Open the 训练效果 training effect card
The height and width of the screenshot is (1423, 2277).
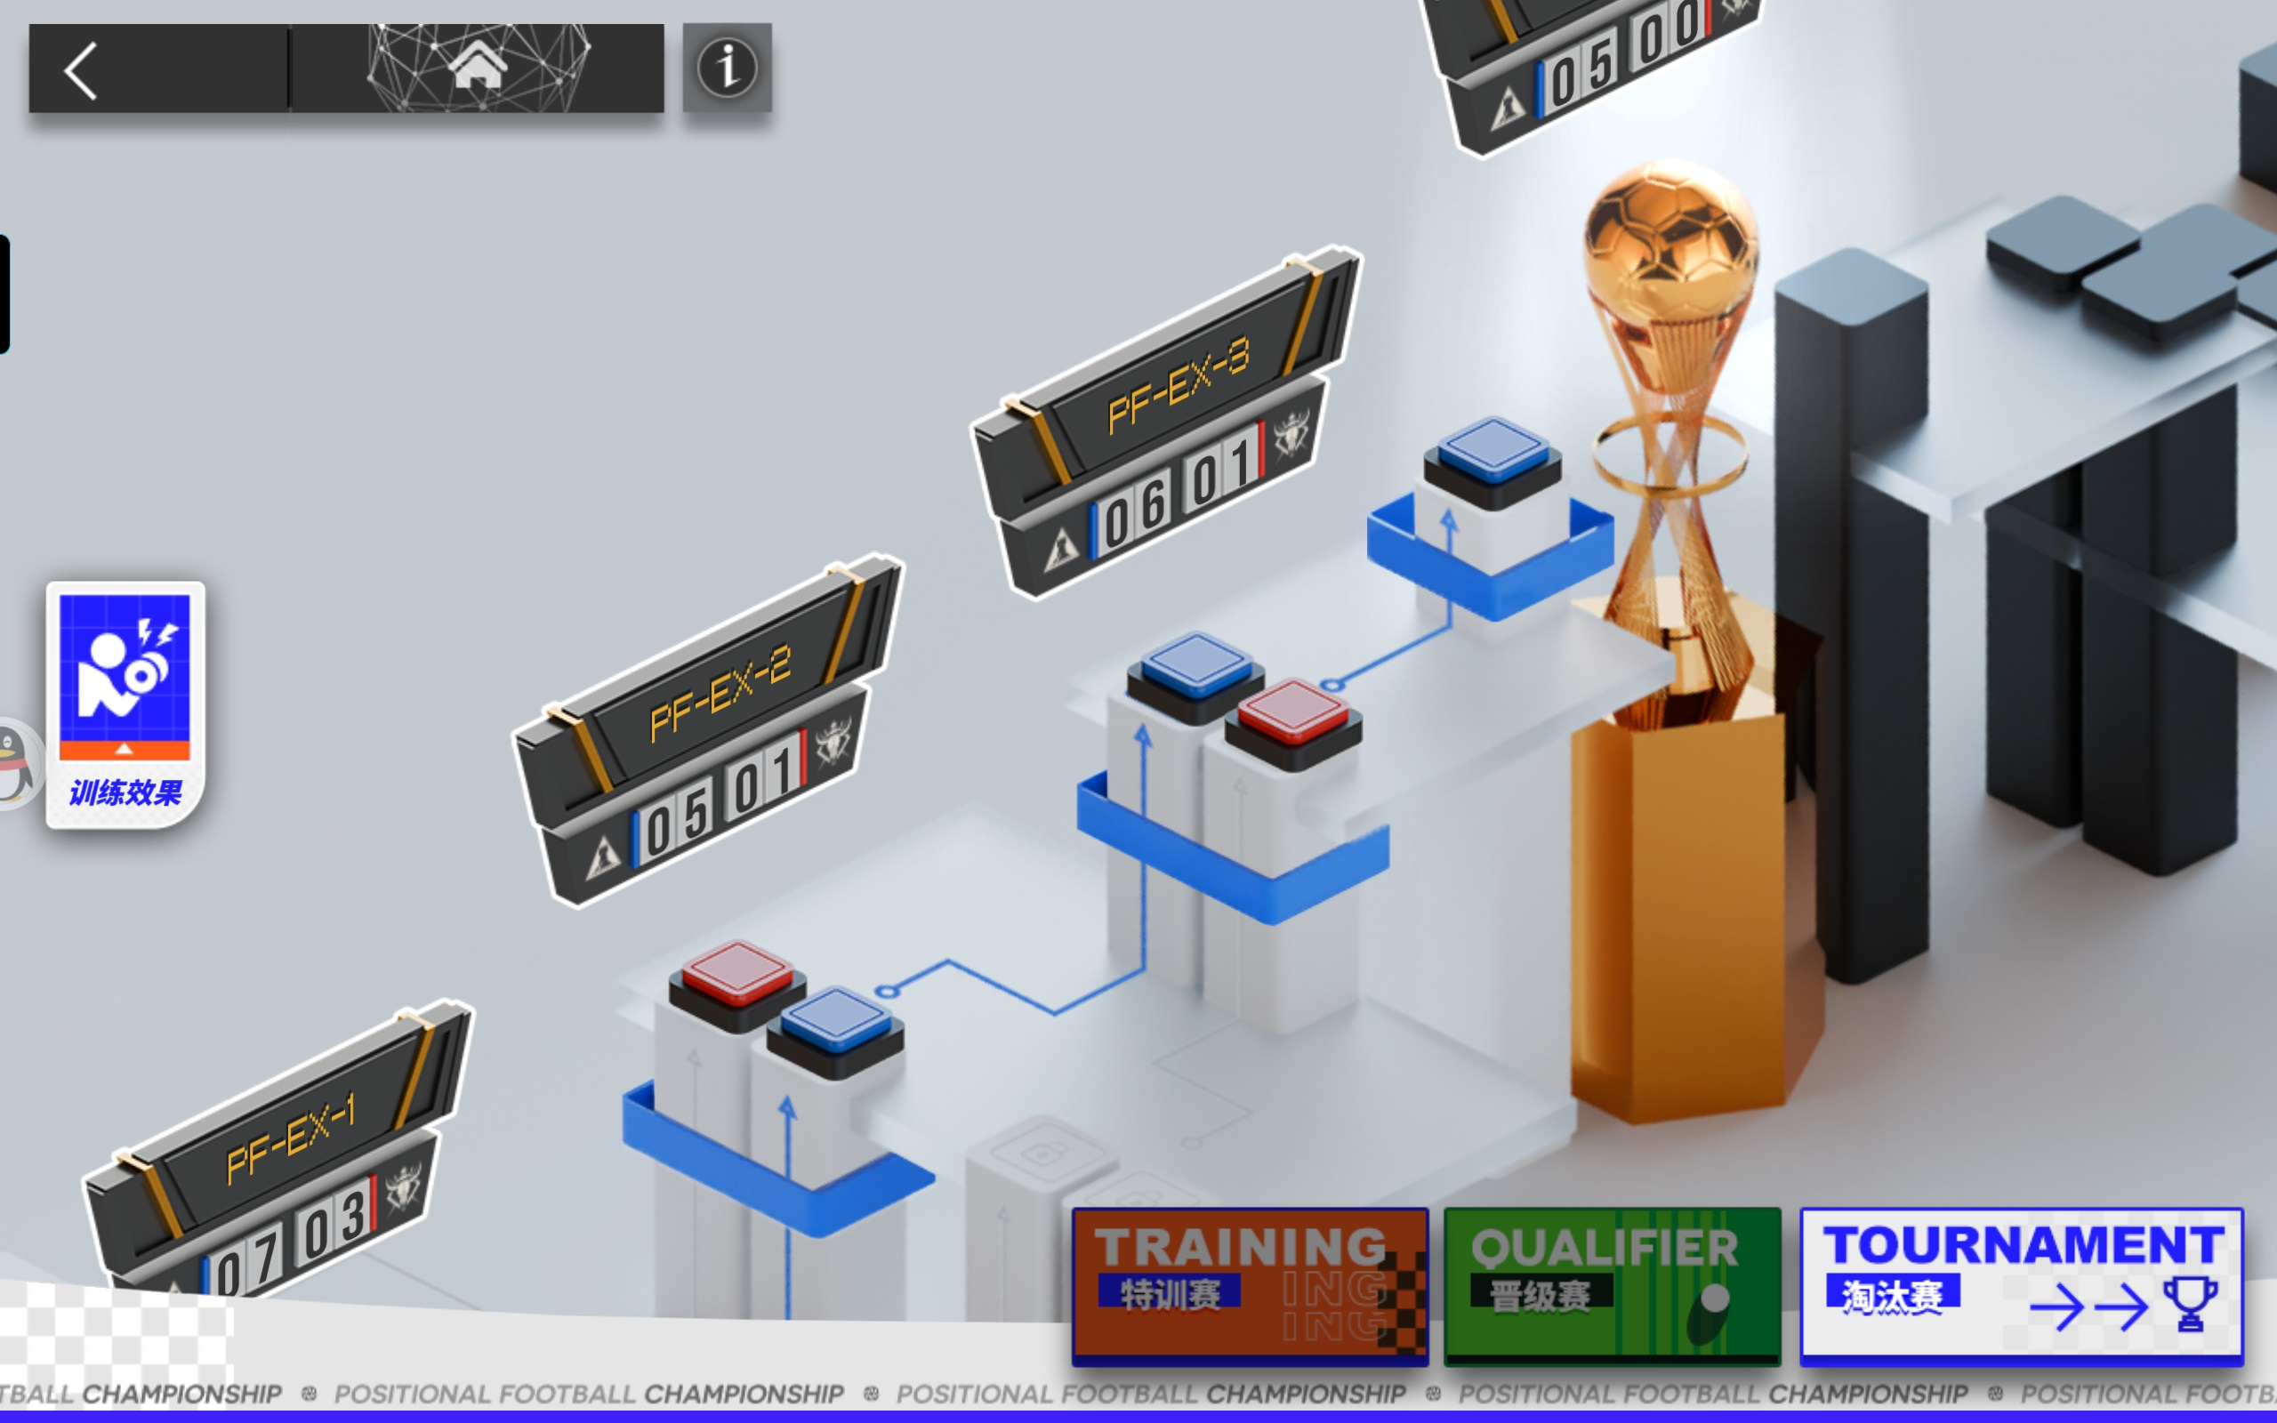125,704
